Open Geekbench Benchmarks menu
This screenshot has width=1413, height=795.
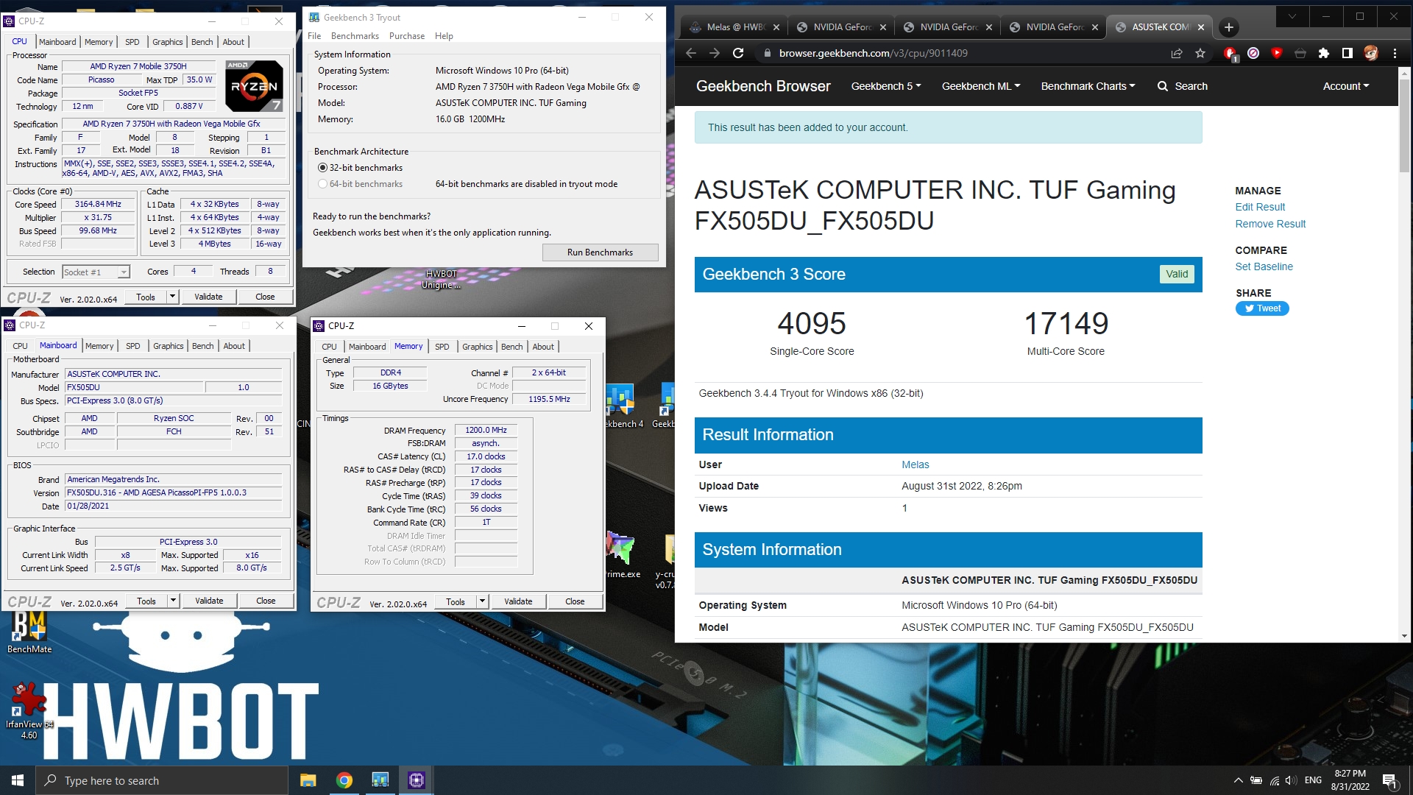(355, 36)
